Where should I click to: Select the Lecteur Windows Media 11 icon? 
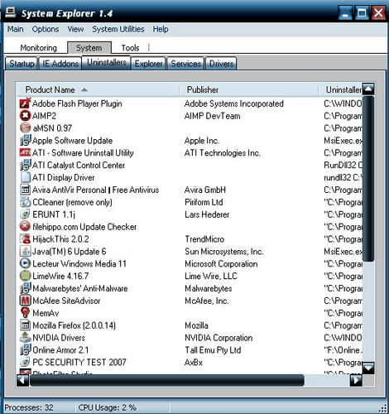tap(25, 263)
